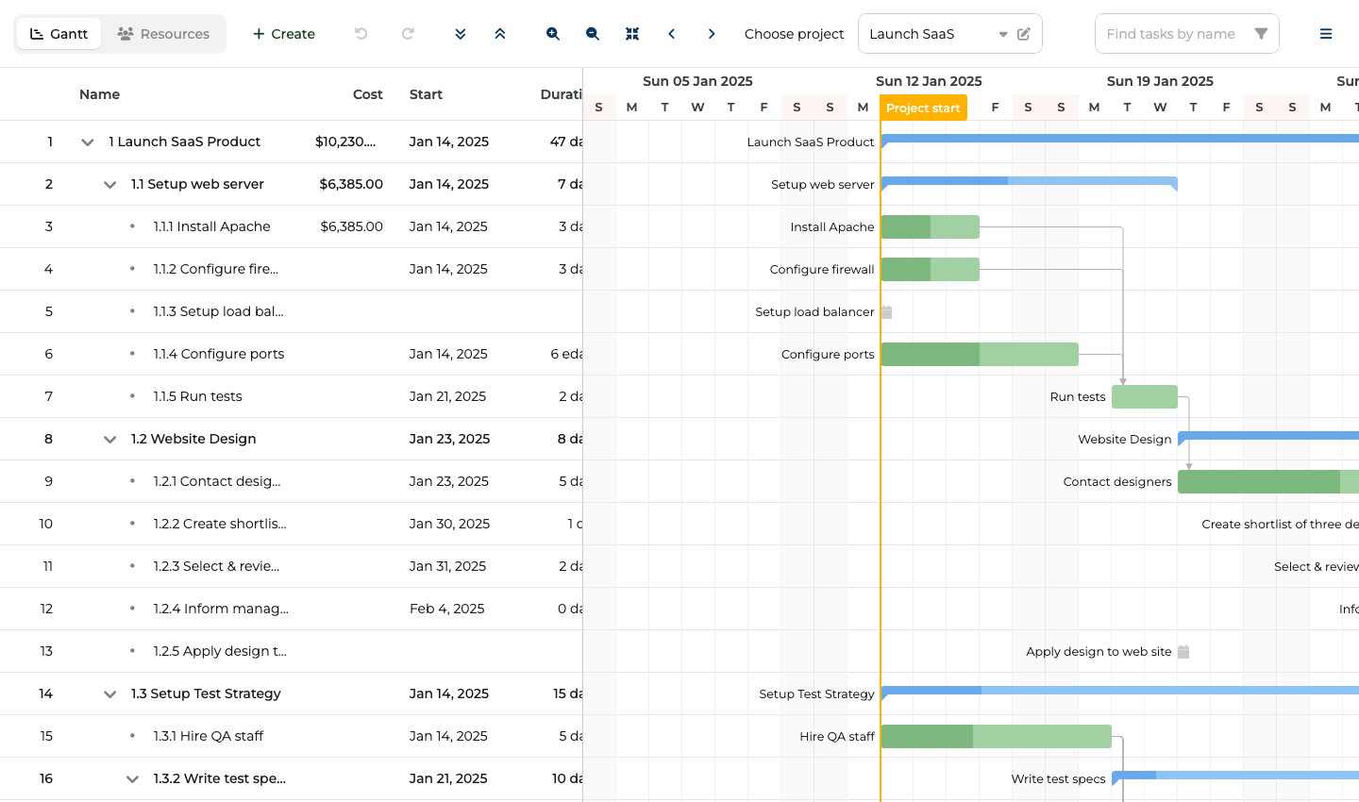
Task: Click the Sun 19 Jan 2025 week header
Action: click(1160, 81)
